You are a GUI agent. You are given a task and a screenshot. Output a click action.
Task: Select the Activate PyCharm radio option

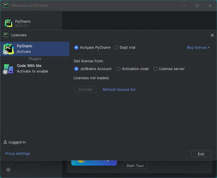(76, 48)
